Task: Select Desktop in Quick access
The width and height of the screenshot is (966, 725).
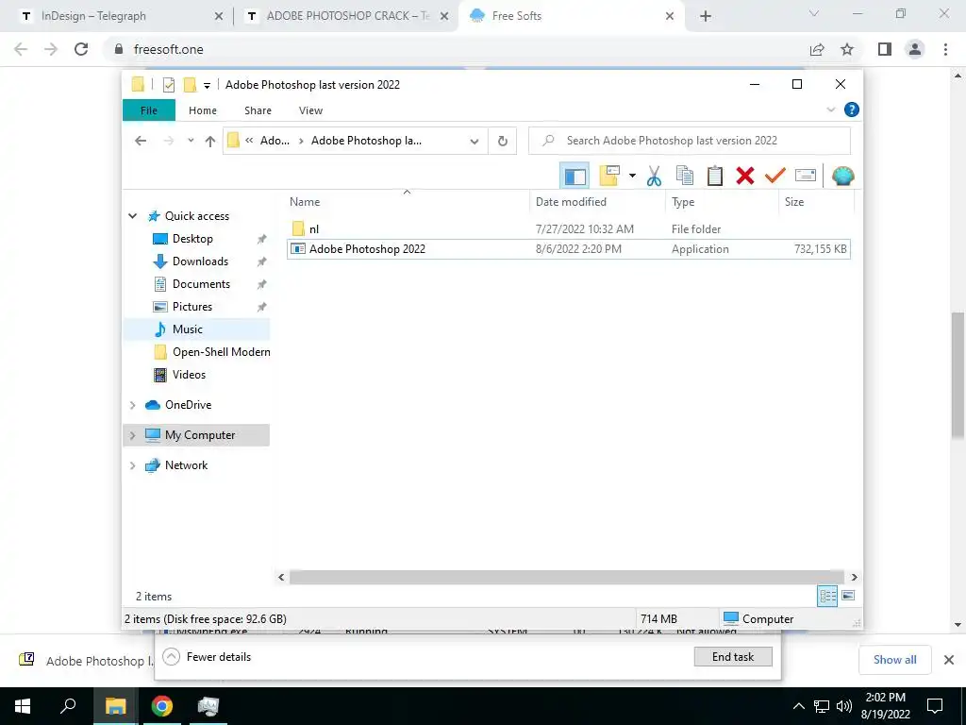Action: tap(192, 239)
